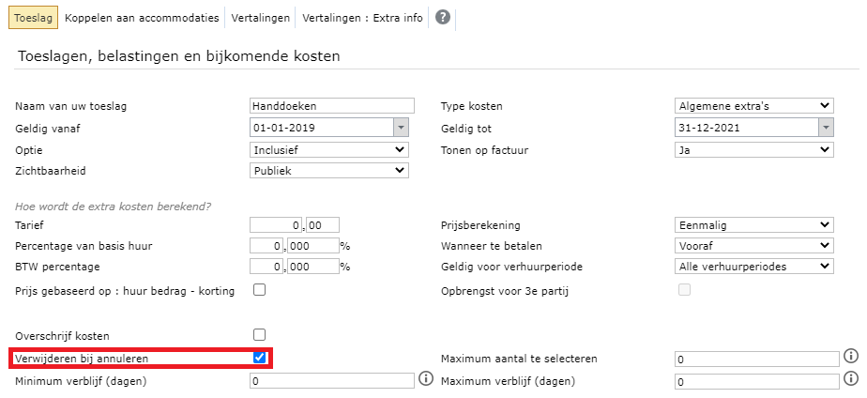
Task: Uncheck Verwijderen bij annuleren
Action: [x=259, y=358]
